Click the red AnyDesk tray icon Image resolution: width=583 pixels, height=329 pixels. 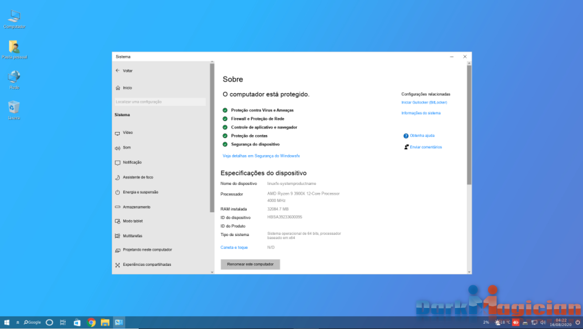click(516, 323)
